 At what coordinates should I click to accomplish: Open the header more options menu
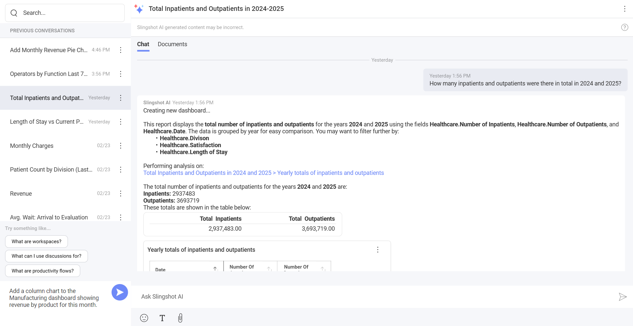point(624,9)
